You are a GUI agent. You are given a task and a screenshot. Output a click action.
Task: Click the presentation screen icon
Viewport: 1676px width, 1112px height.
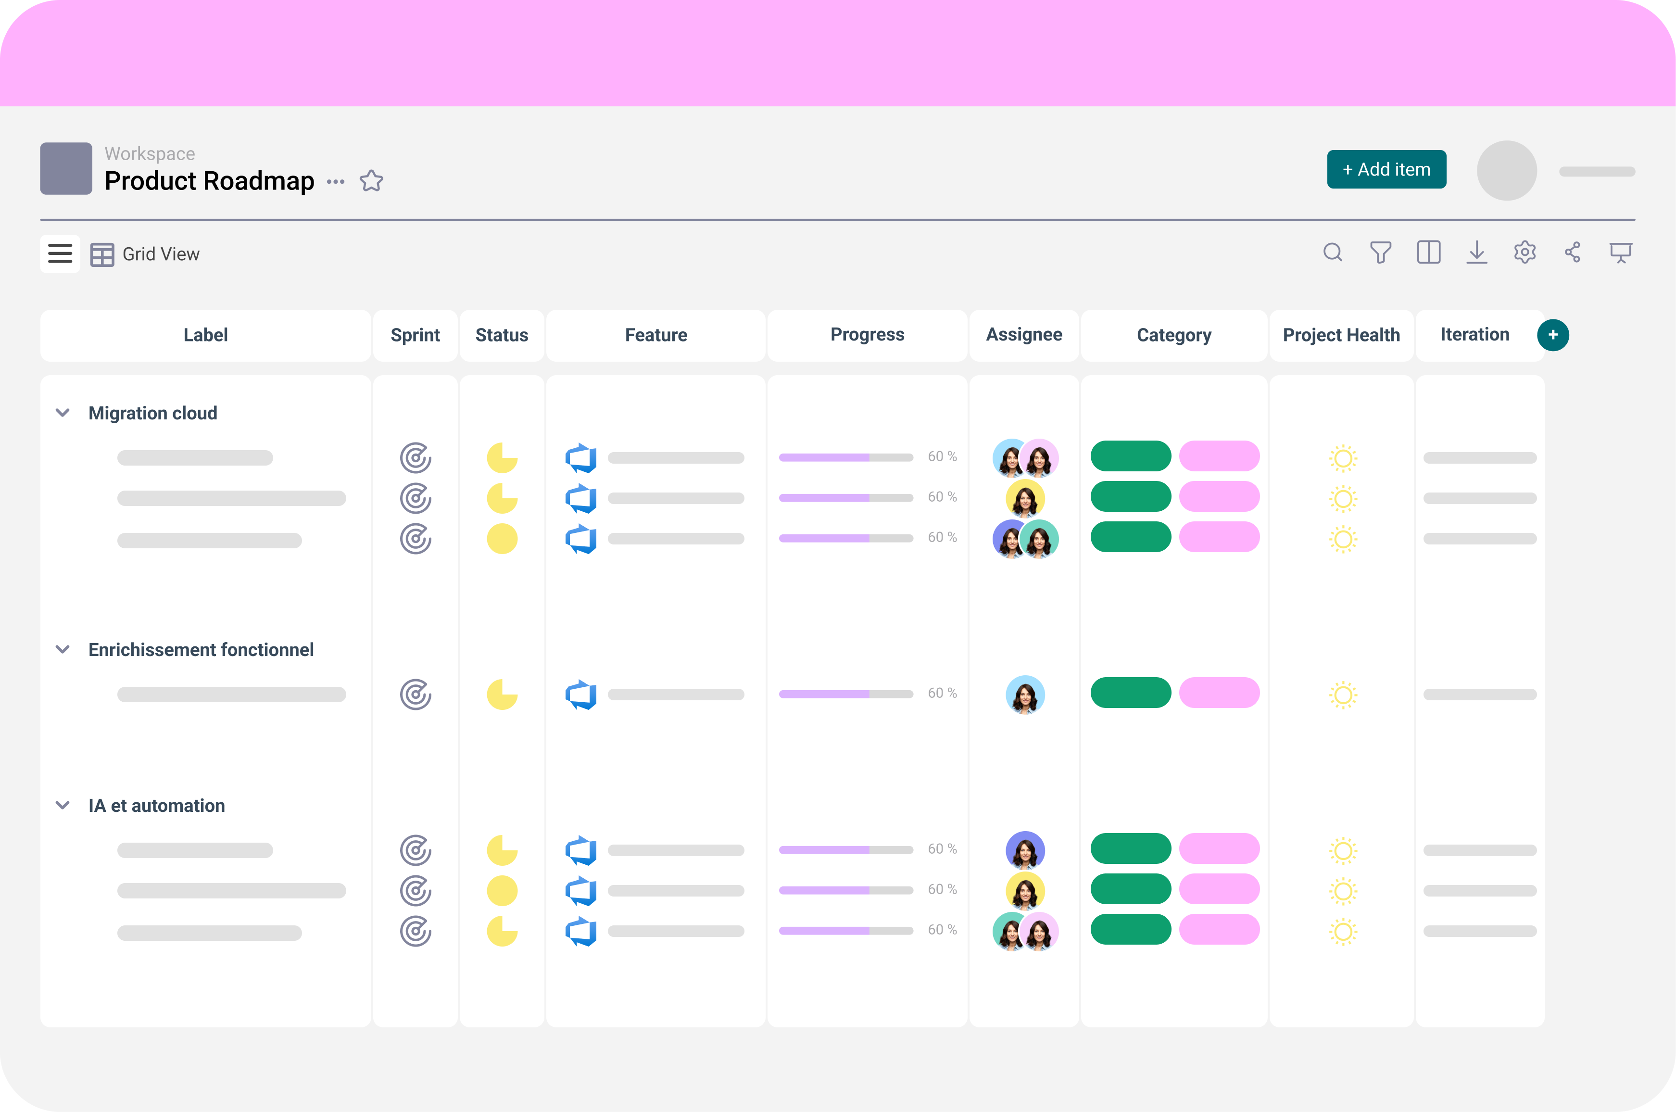[1621, 253]
